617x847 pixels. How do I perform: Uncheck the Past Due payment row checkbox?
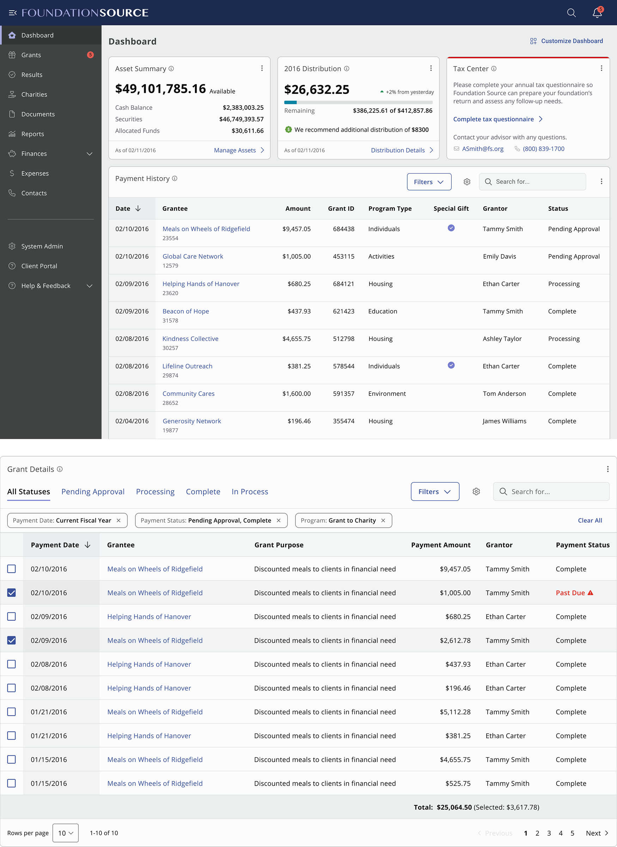coord(12,593)
